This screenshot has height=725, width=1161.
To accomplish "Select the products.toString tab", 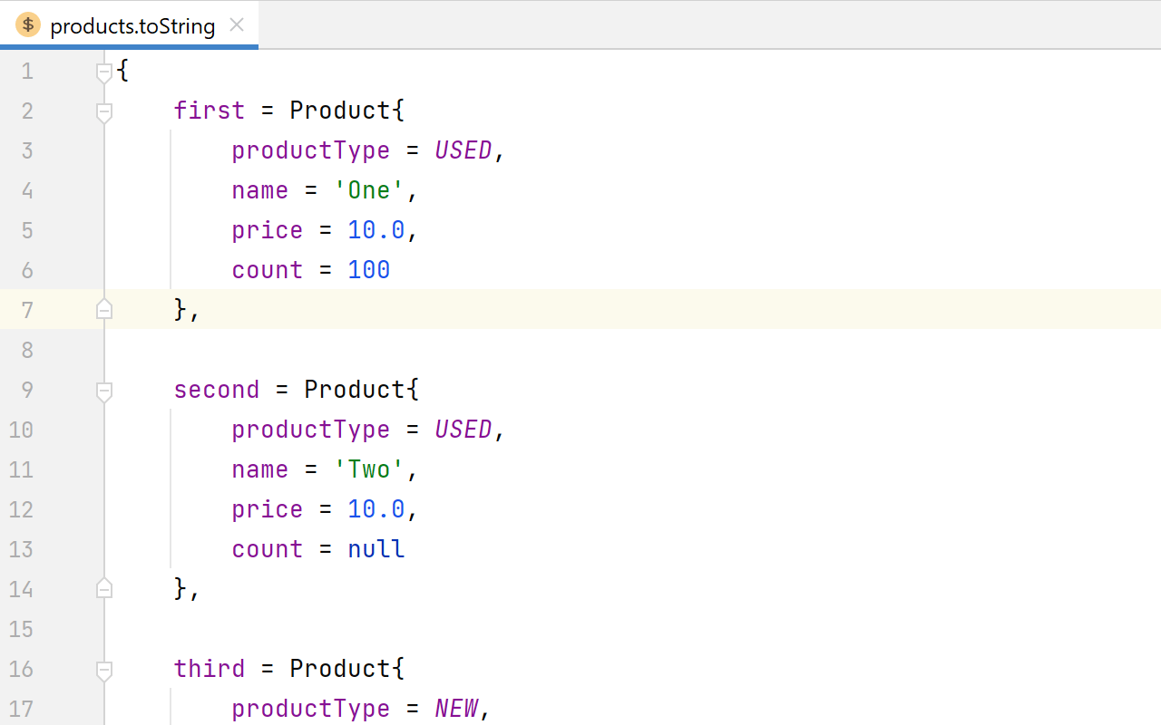I will pos(132,24).
